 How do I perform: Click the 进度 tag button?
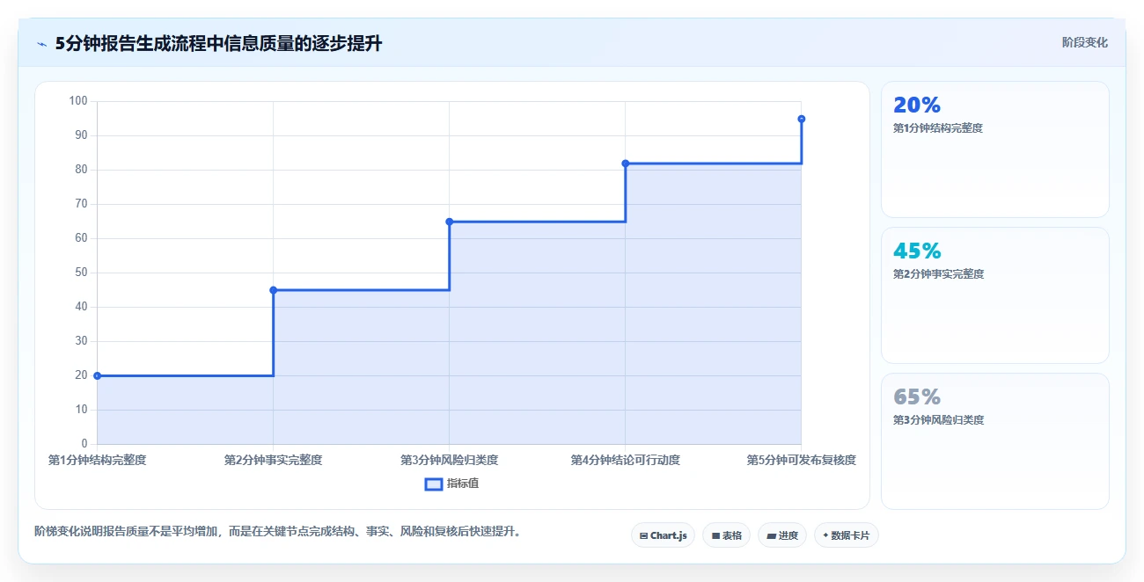tap(781, 535)
